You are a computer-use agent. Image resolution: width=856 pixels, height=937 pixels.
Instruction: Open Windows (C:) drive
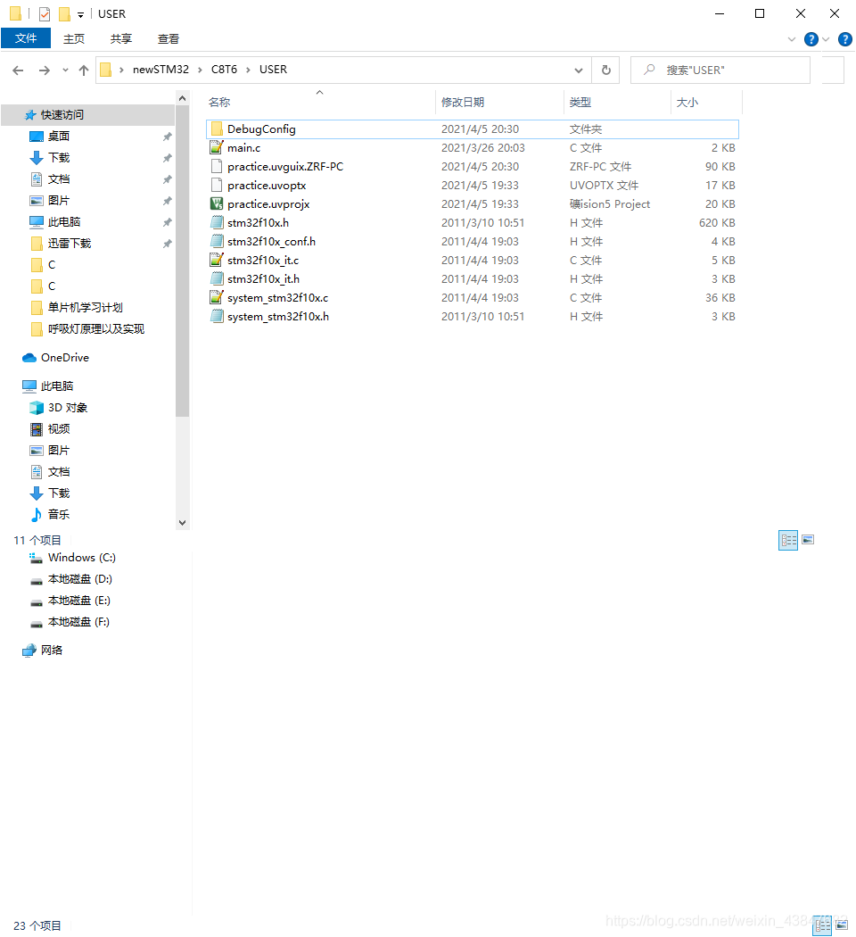click(x=82, y=558)
